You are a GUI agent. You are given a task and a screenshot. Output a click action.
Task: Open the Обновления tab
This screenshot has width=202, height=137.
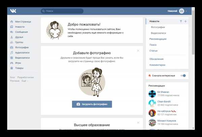click(x=157, y=59)
